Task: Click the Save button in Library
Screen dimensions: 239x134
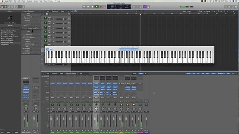Action: tap(16, 133)
